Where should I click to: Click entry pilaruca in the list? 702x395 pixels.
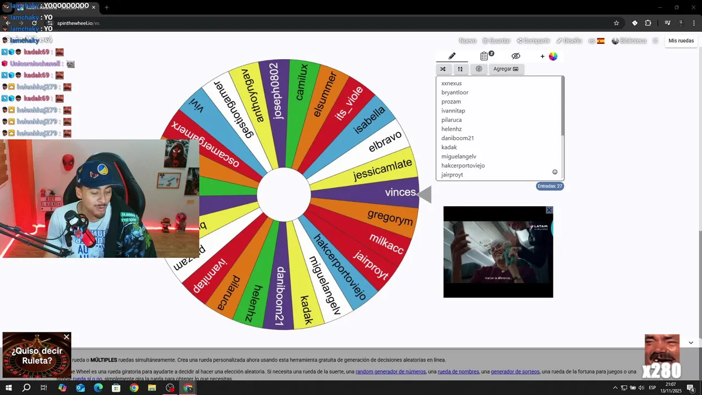(x=451, y=120)
